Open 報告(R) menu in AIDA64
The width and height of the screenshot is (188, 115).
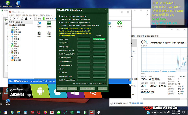25,15
